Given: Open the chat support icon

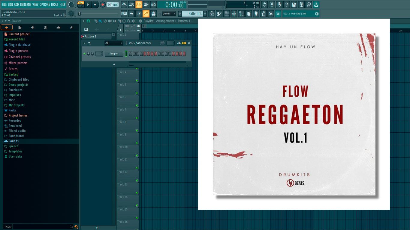Looking at the screenshot, I should coord(309,4).
